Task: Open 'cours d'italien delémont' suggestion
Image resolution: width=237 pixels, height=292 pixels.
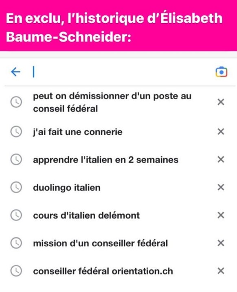Action: click(86, 215)
